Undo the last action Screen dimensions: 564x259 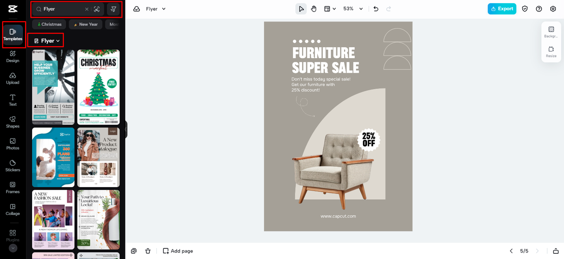376,9
